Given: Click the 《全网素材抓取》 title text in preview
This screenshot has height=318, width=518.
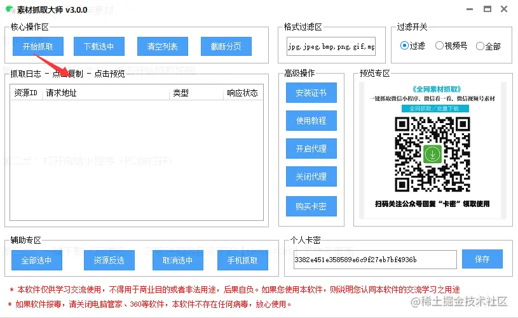Looking at the screenshot, I should (x=437, y=89).
